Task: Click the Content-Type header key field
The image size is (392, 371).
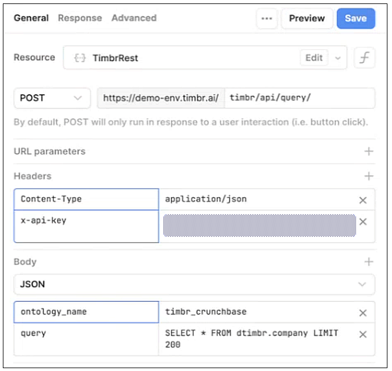Action: pos(86,200)
